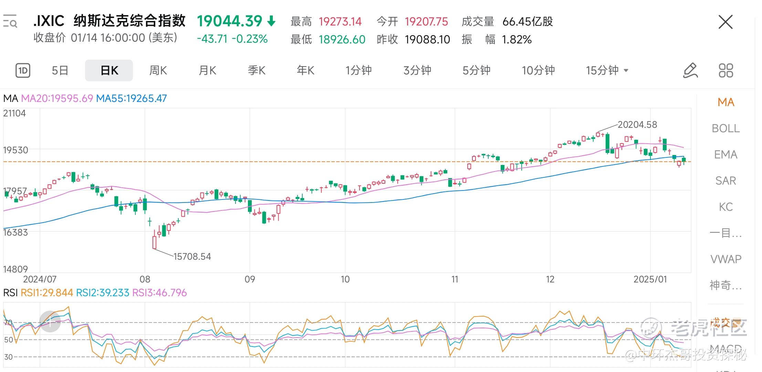Select the 神奇 indicator

click(726, 285)
